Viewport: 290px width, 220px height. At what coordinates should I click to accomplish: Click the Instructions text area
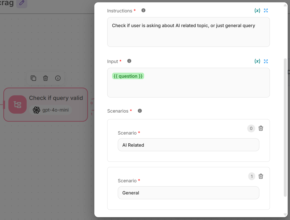tap(188, 35)
